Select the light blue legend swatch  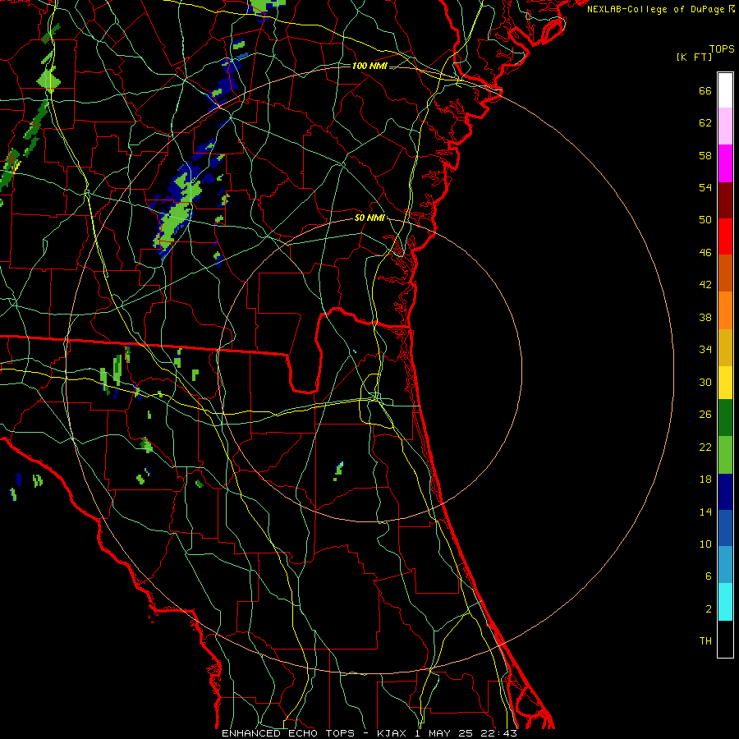[x=725, y=565]
